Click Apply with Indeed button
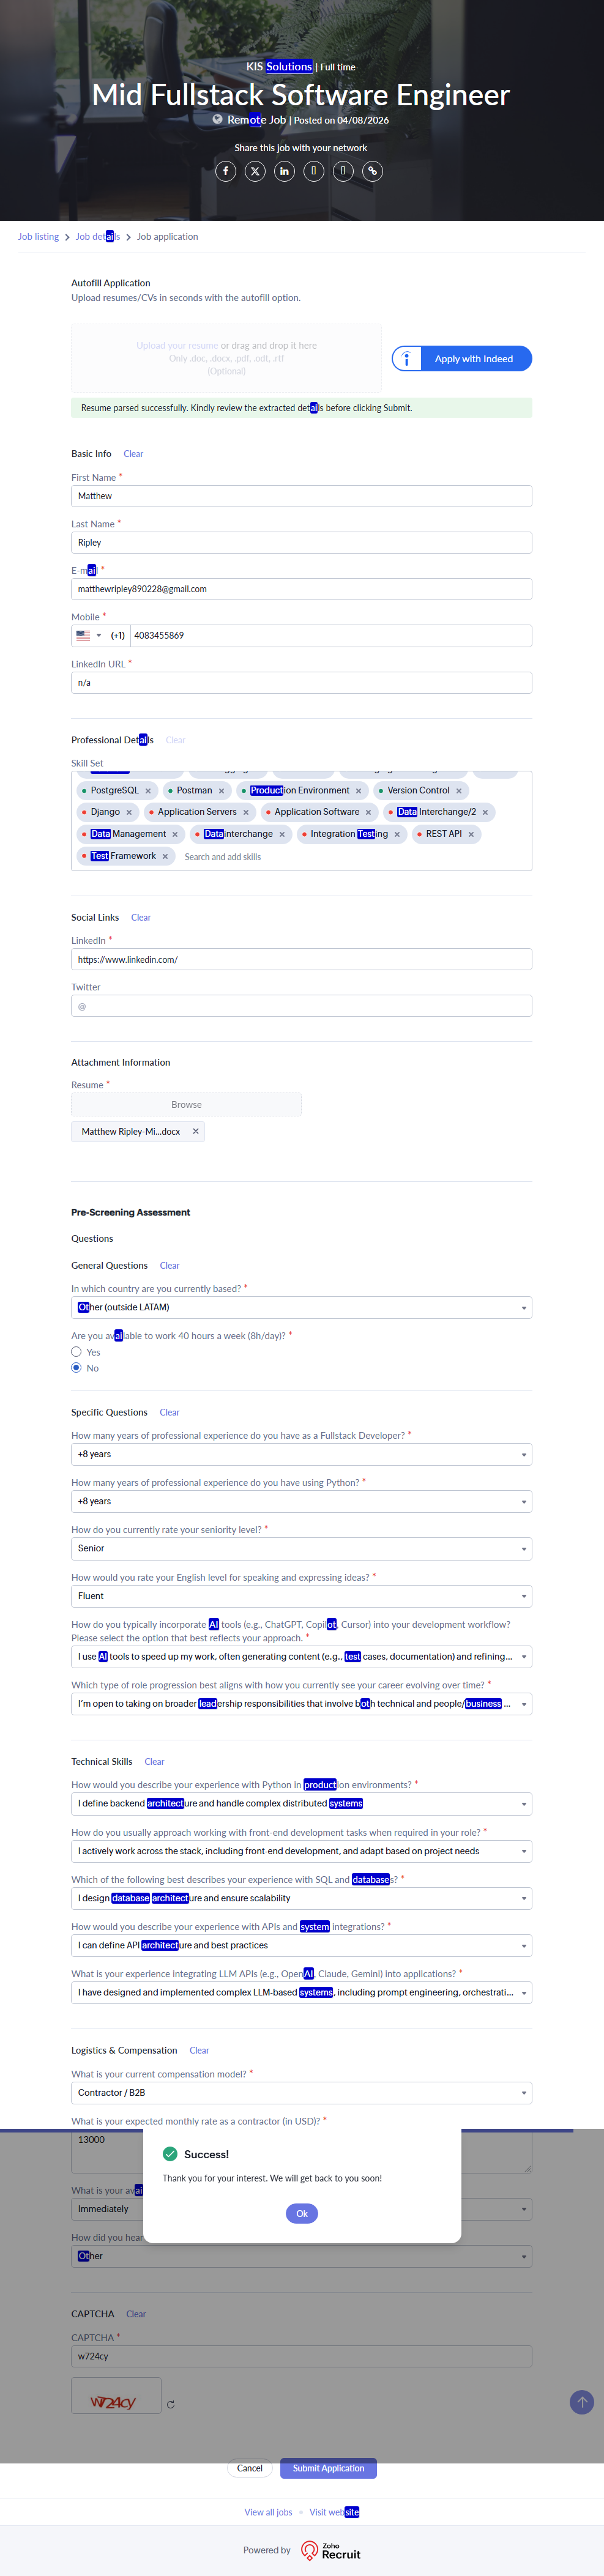 tap(462, 359)
